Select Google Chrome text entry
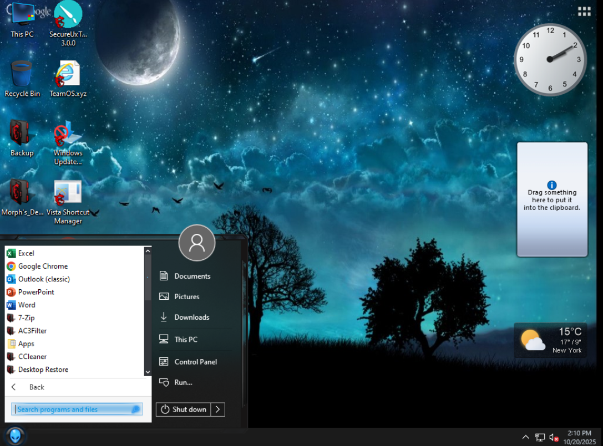This screenshot has width=603, height=446. click(43, 266)
